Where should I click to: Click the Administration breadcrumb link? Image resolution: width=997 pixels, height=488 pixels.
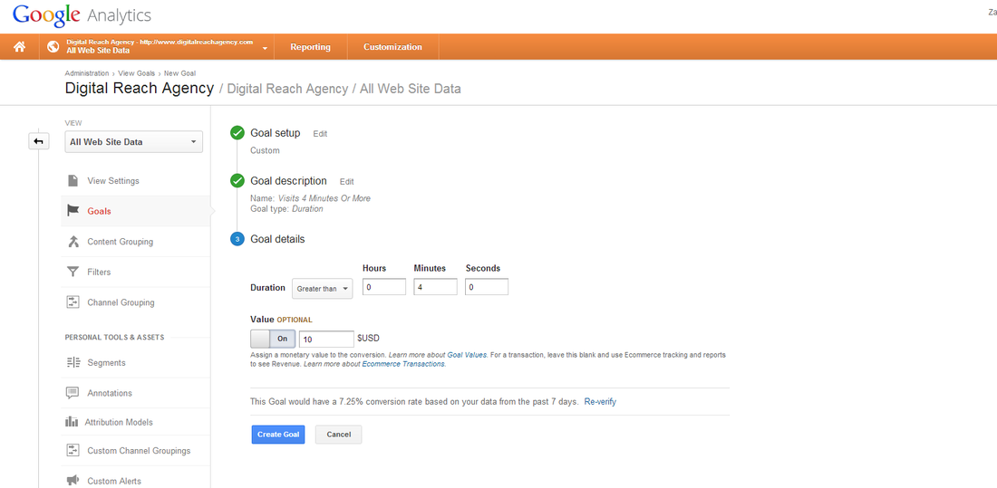[86, 73]
